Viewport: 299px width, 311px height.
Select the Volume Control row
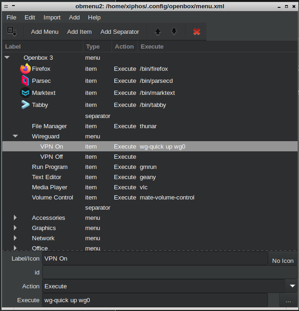click(x=150, y=197)
